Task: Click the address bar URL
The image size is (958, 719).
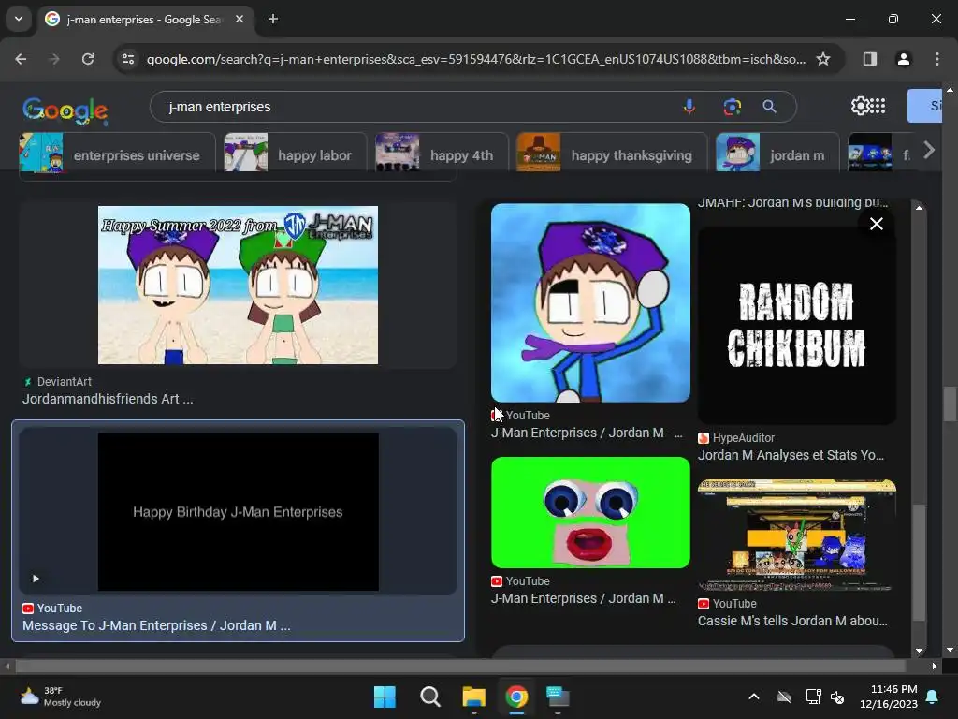Action: pyautogui.click(x=475, y=59)
